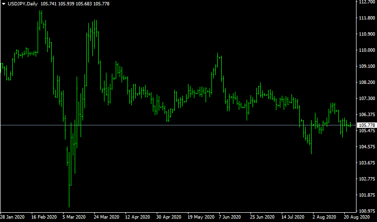Click the 105.475 price axis label
This screenshot has width=377, height=222.
coord(367,130)
